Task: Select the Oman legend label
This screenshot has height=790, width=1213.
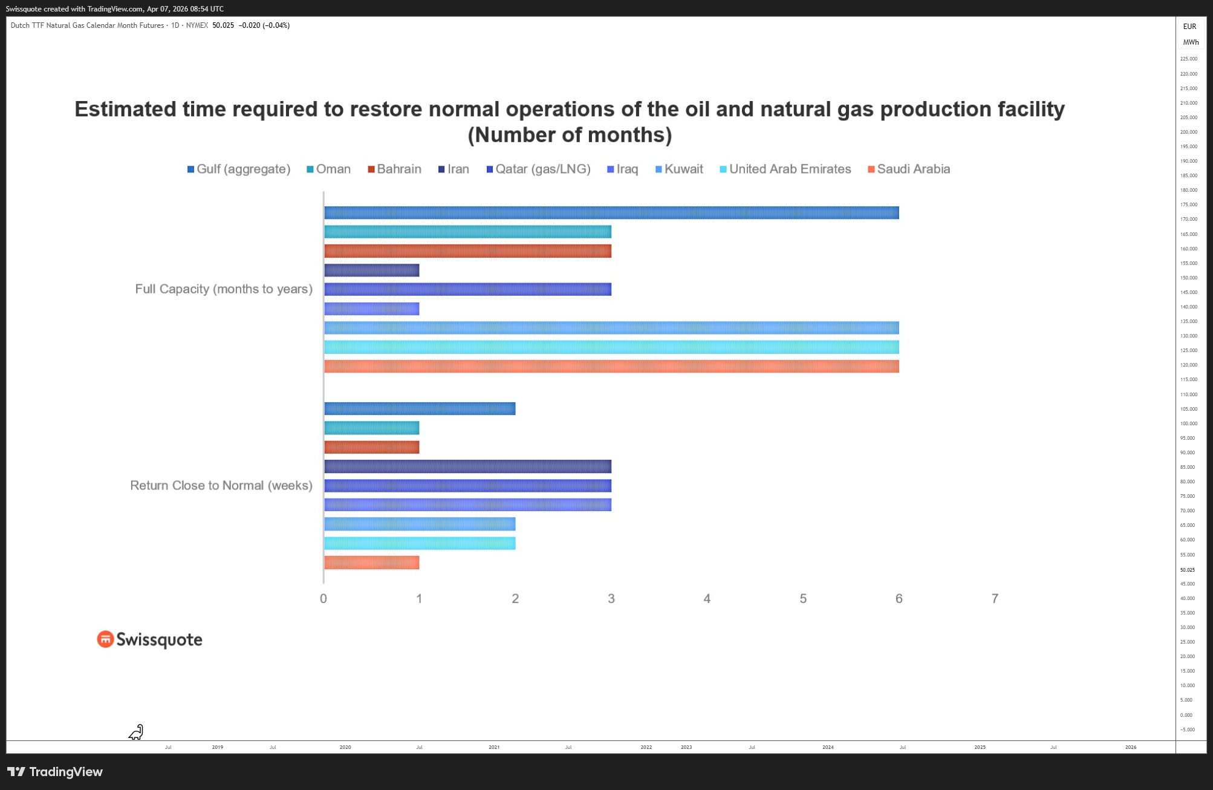Action: click(333, 169)
